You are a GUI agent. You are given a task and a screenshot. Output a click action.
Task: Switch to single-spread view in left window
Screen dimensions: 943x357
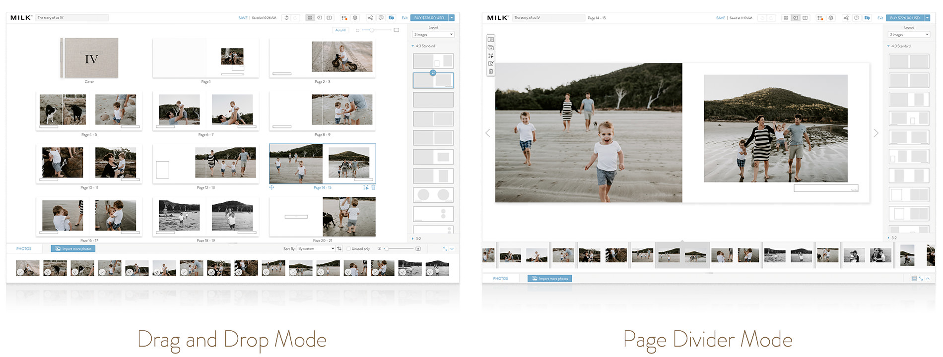[320, 18]
